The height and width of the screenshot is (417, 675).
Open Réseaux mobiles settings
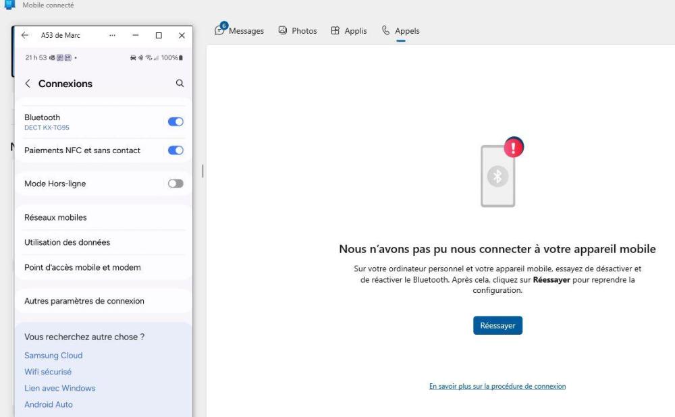[x=55, y=217]
